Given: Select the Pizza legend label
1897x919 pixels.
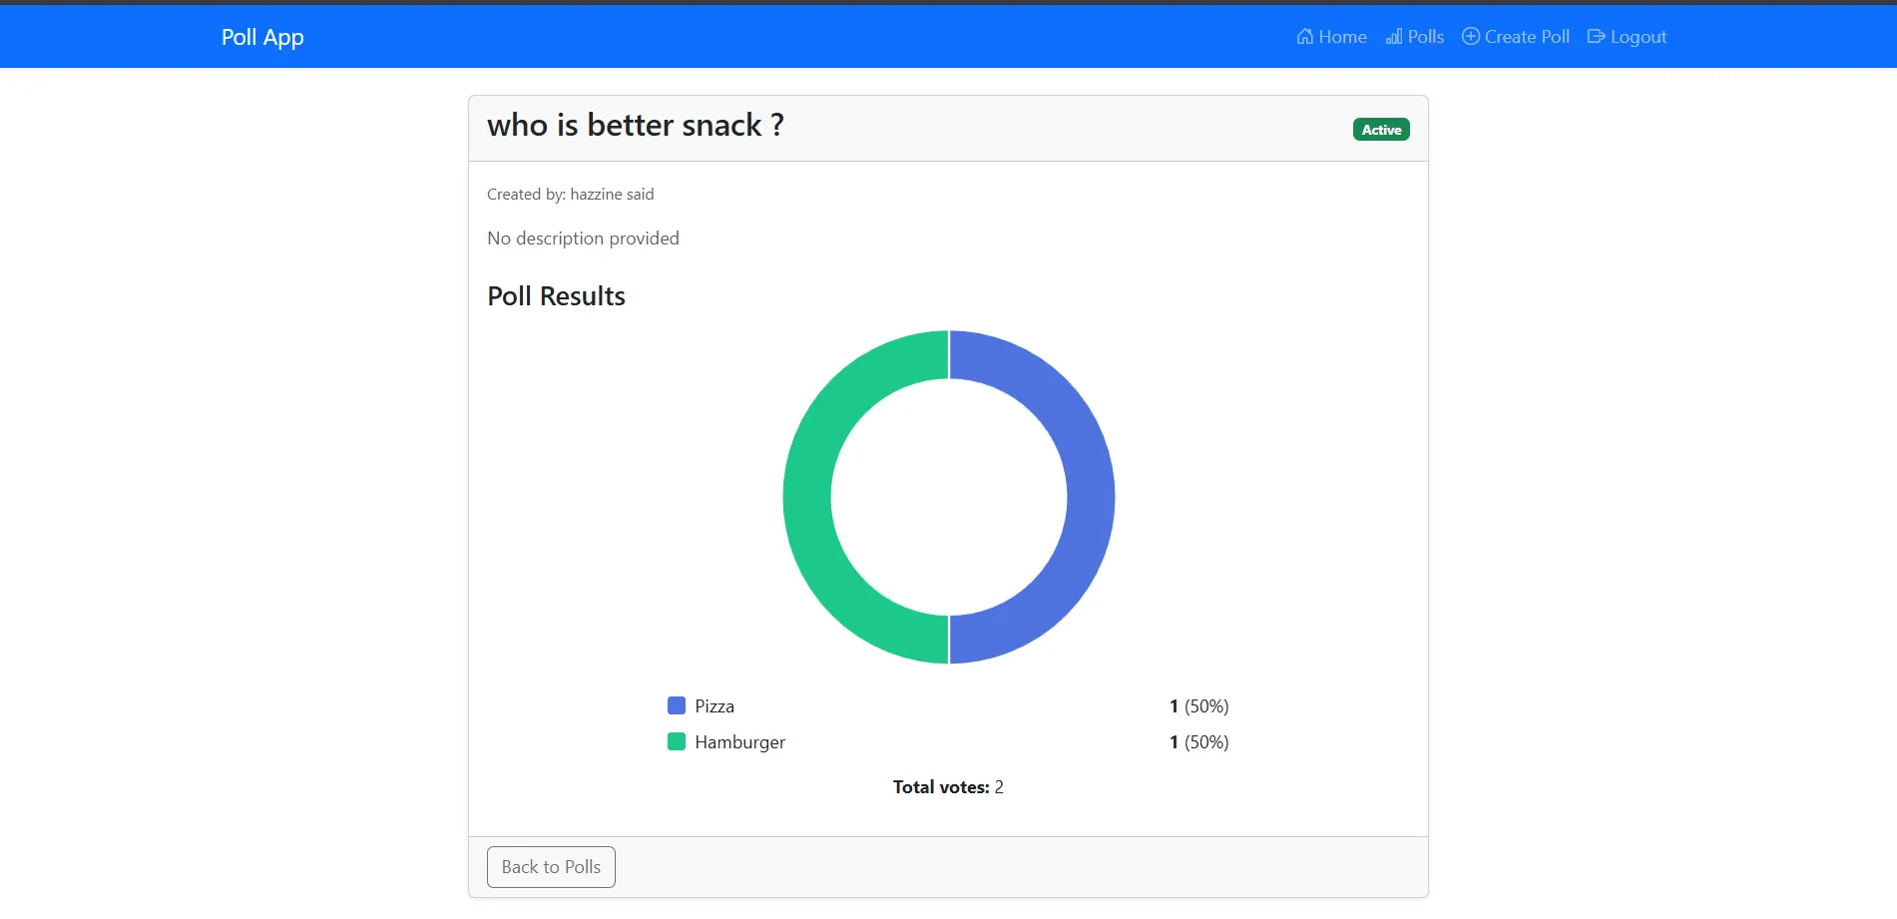Looking at the screenshot, I should [x=714, y=706].
